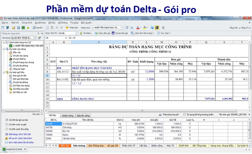This screenshot has width=252, height=154.
Task: Click the Undo arrow icon
Action: (x=57, y=28)
